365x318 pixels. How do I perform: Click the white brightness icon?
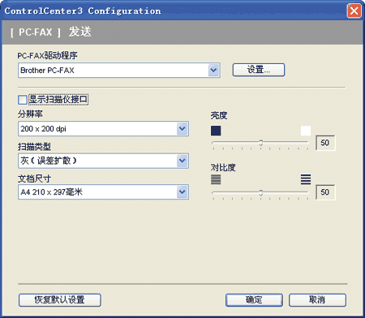coord(306,131)
